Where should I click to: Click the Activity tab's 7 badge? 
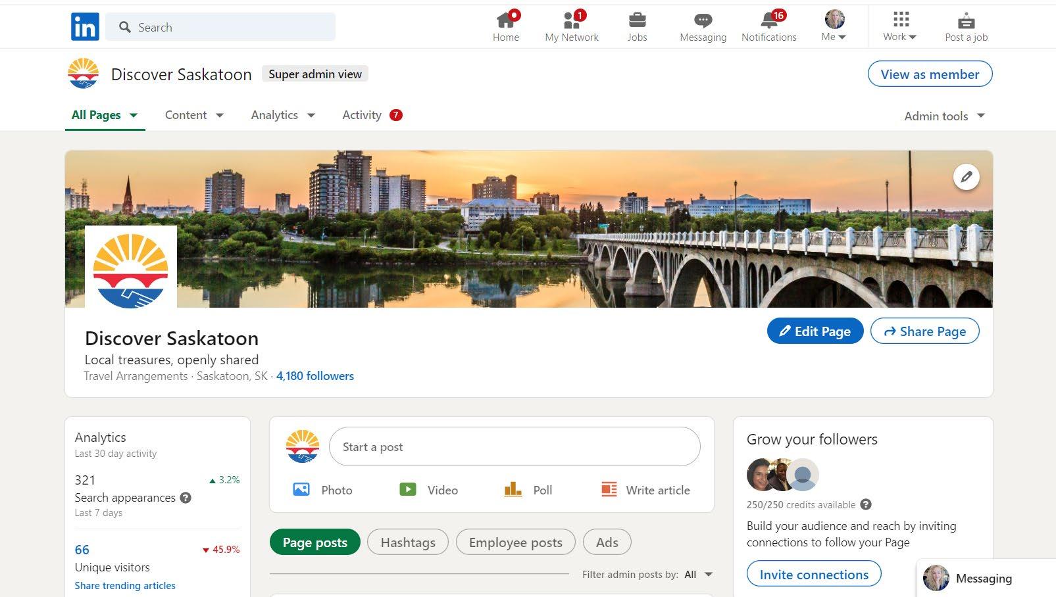395,115
